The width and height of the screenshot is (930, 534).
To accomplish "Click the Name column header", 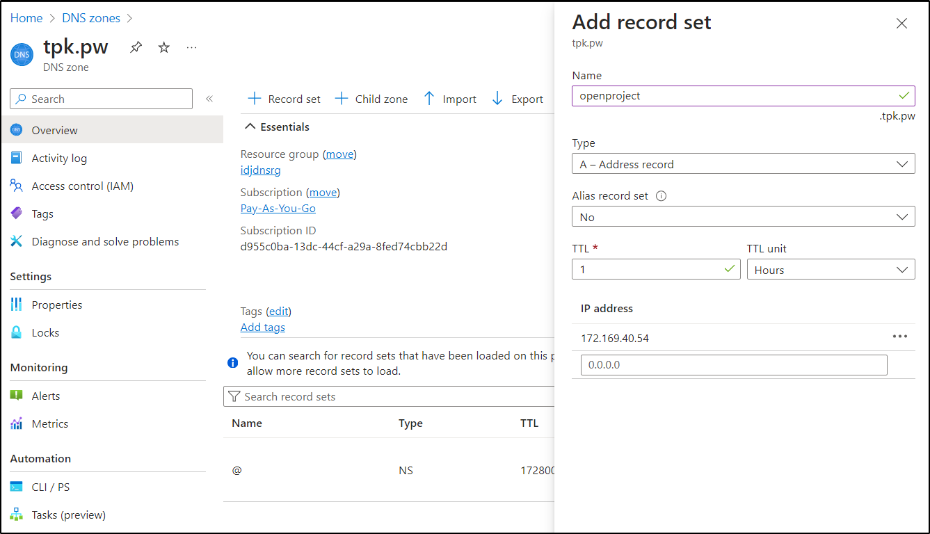I will (247, 423).
